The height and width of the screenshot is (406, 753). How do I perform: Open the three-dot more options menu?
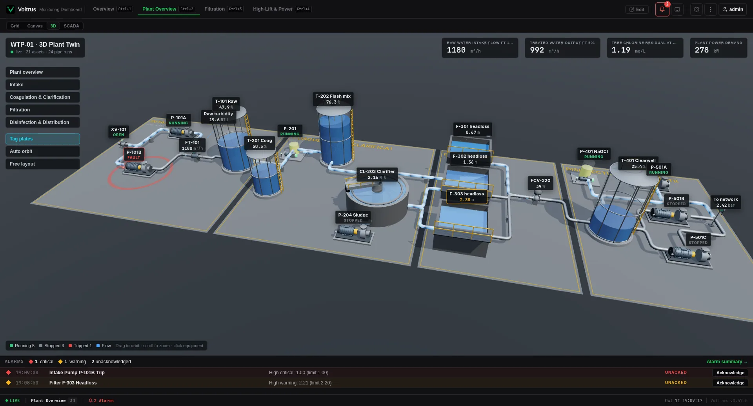(x=711, y=9)
